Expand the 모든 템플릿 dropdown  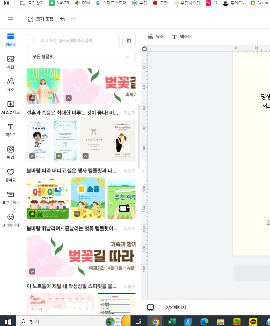81,56
